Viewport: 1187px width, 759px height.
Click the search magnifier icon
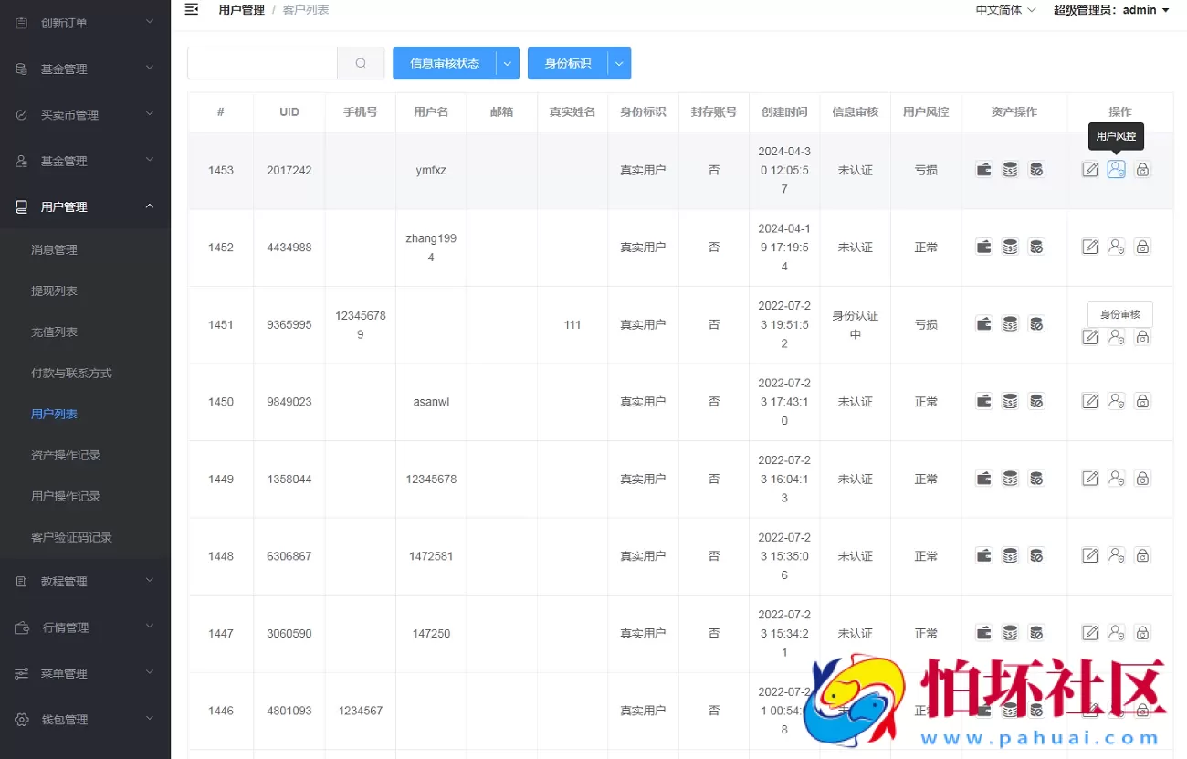pos(361,63)
